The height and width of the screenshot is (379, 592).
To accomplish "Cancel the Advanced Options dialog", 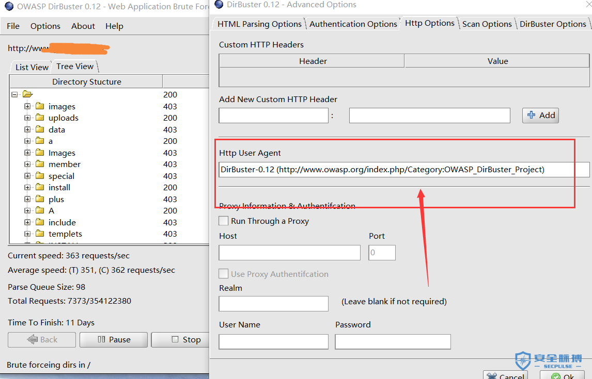I will (x=505, y=375).
